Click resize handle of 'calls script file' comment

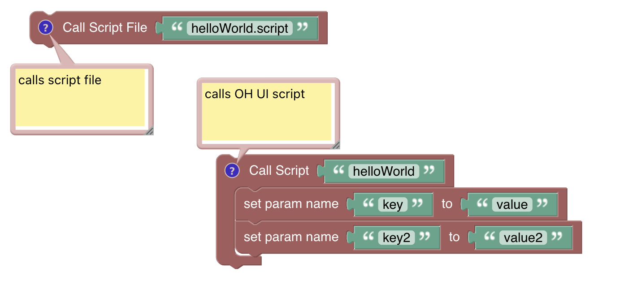pyautogui.click(x=149, y=130)
